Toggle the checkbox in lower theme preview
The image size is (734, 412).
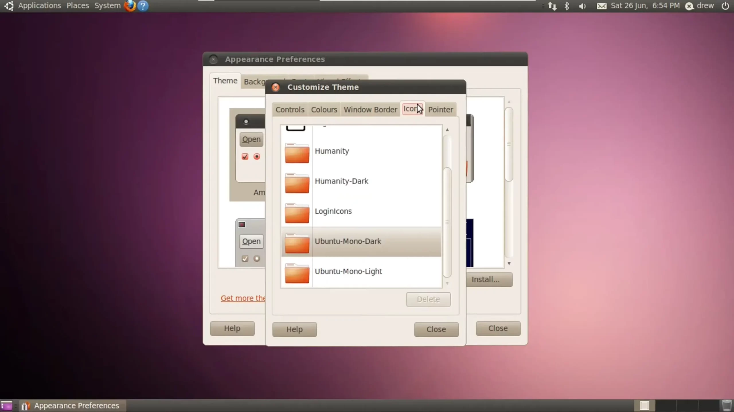245,259
